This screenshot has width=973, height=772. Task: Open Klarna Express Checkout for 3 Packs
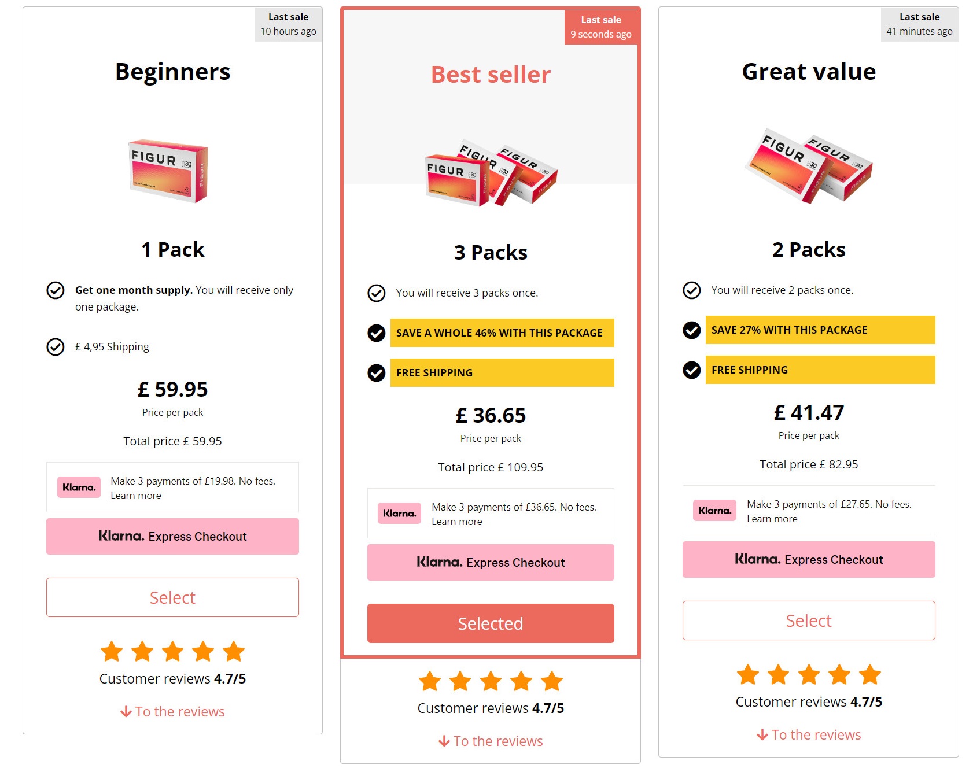click(491, 563)
